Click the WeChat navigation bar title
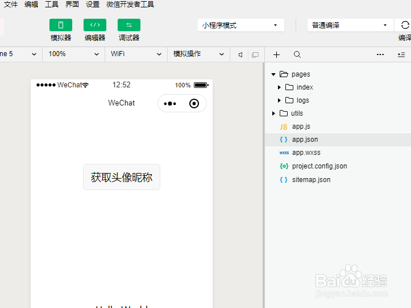411x308 pixels. click(121, 103)
